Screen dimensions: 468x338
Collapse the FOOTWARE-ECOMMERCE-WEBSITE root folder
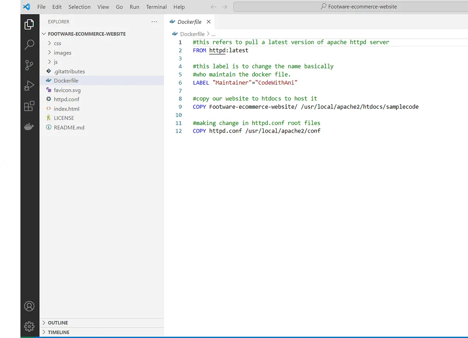coord(44,34)
